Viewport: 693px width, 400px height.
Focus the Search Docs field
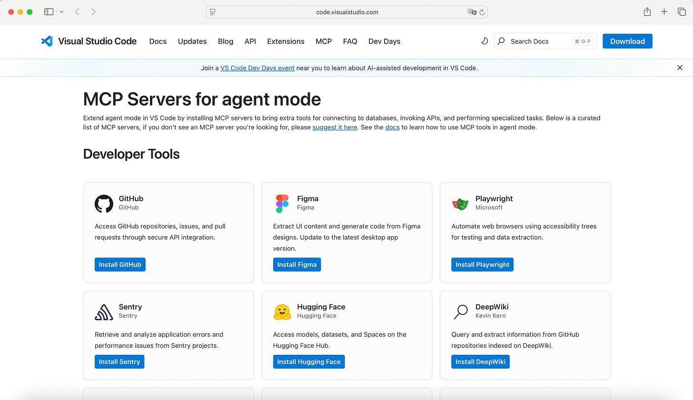(x=545, y=41)
